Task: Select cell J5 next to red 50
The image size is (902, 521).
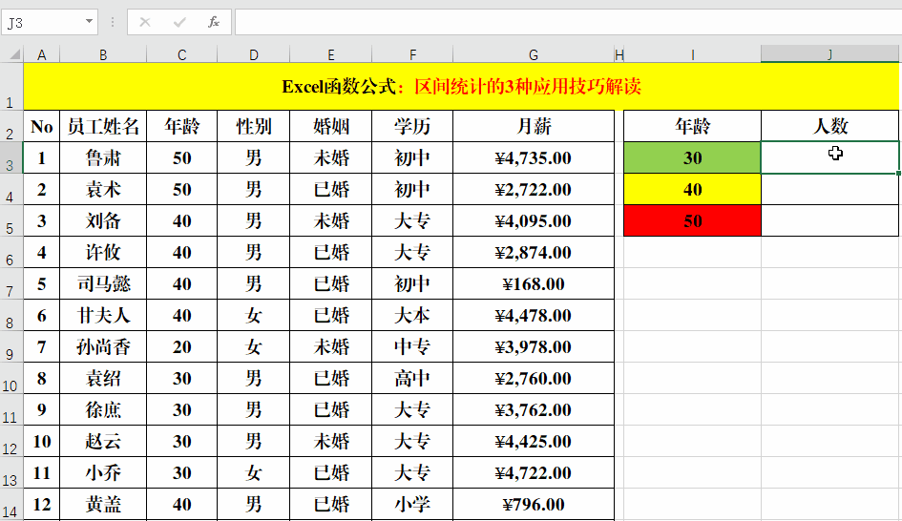Action: click(x=829, y=220)
